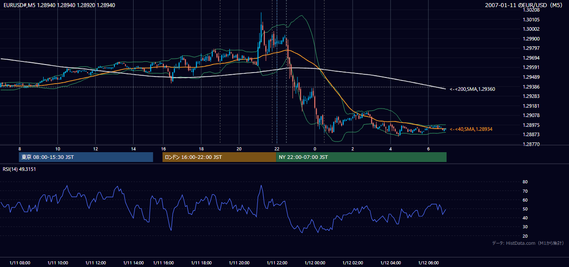Image resolution: width=569 pixels, height=267 pixels.
Task: Select the NY 22:00-07:00 JST session bar
Action: [361, 157]
